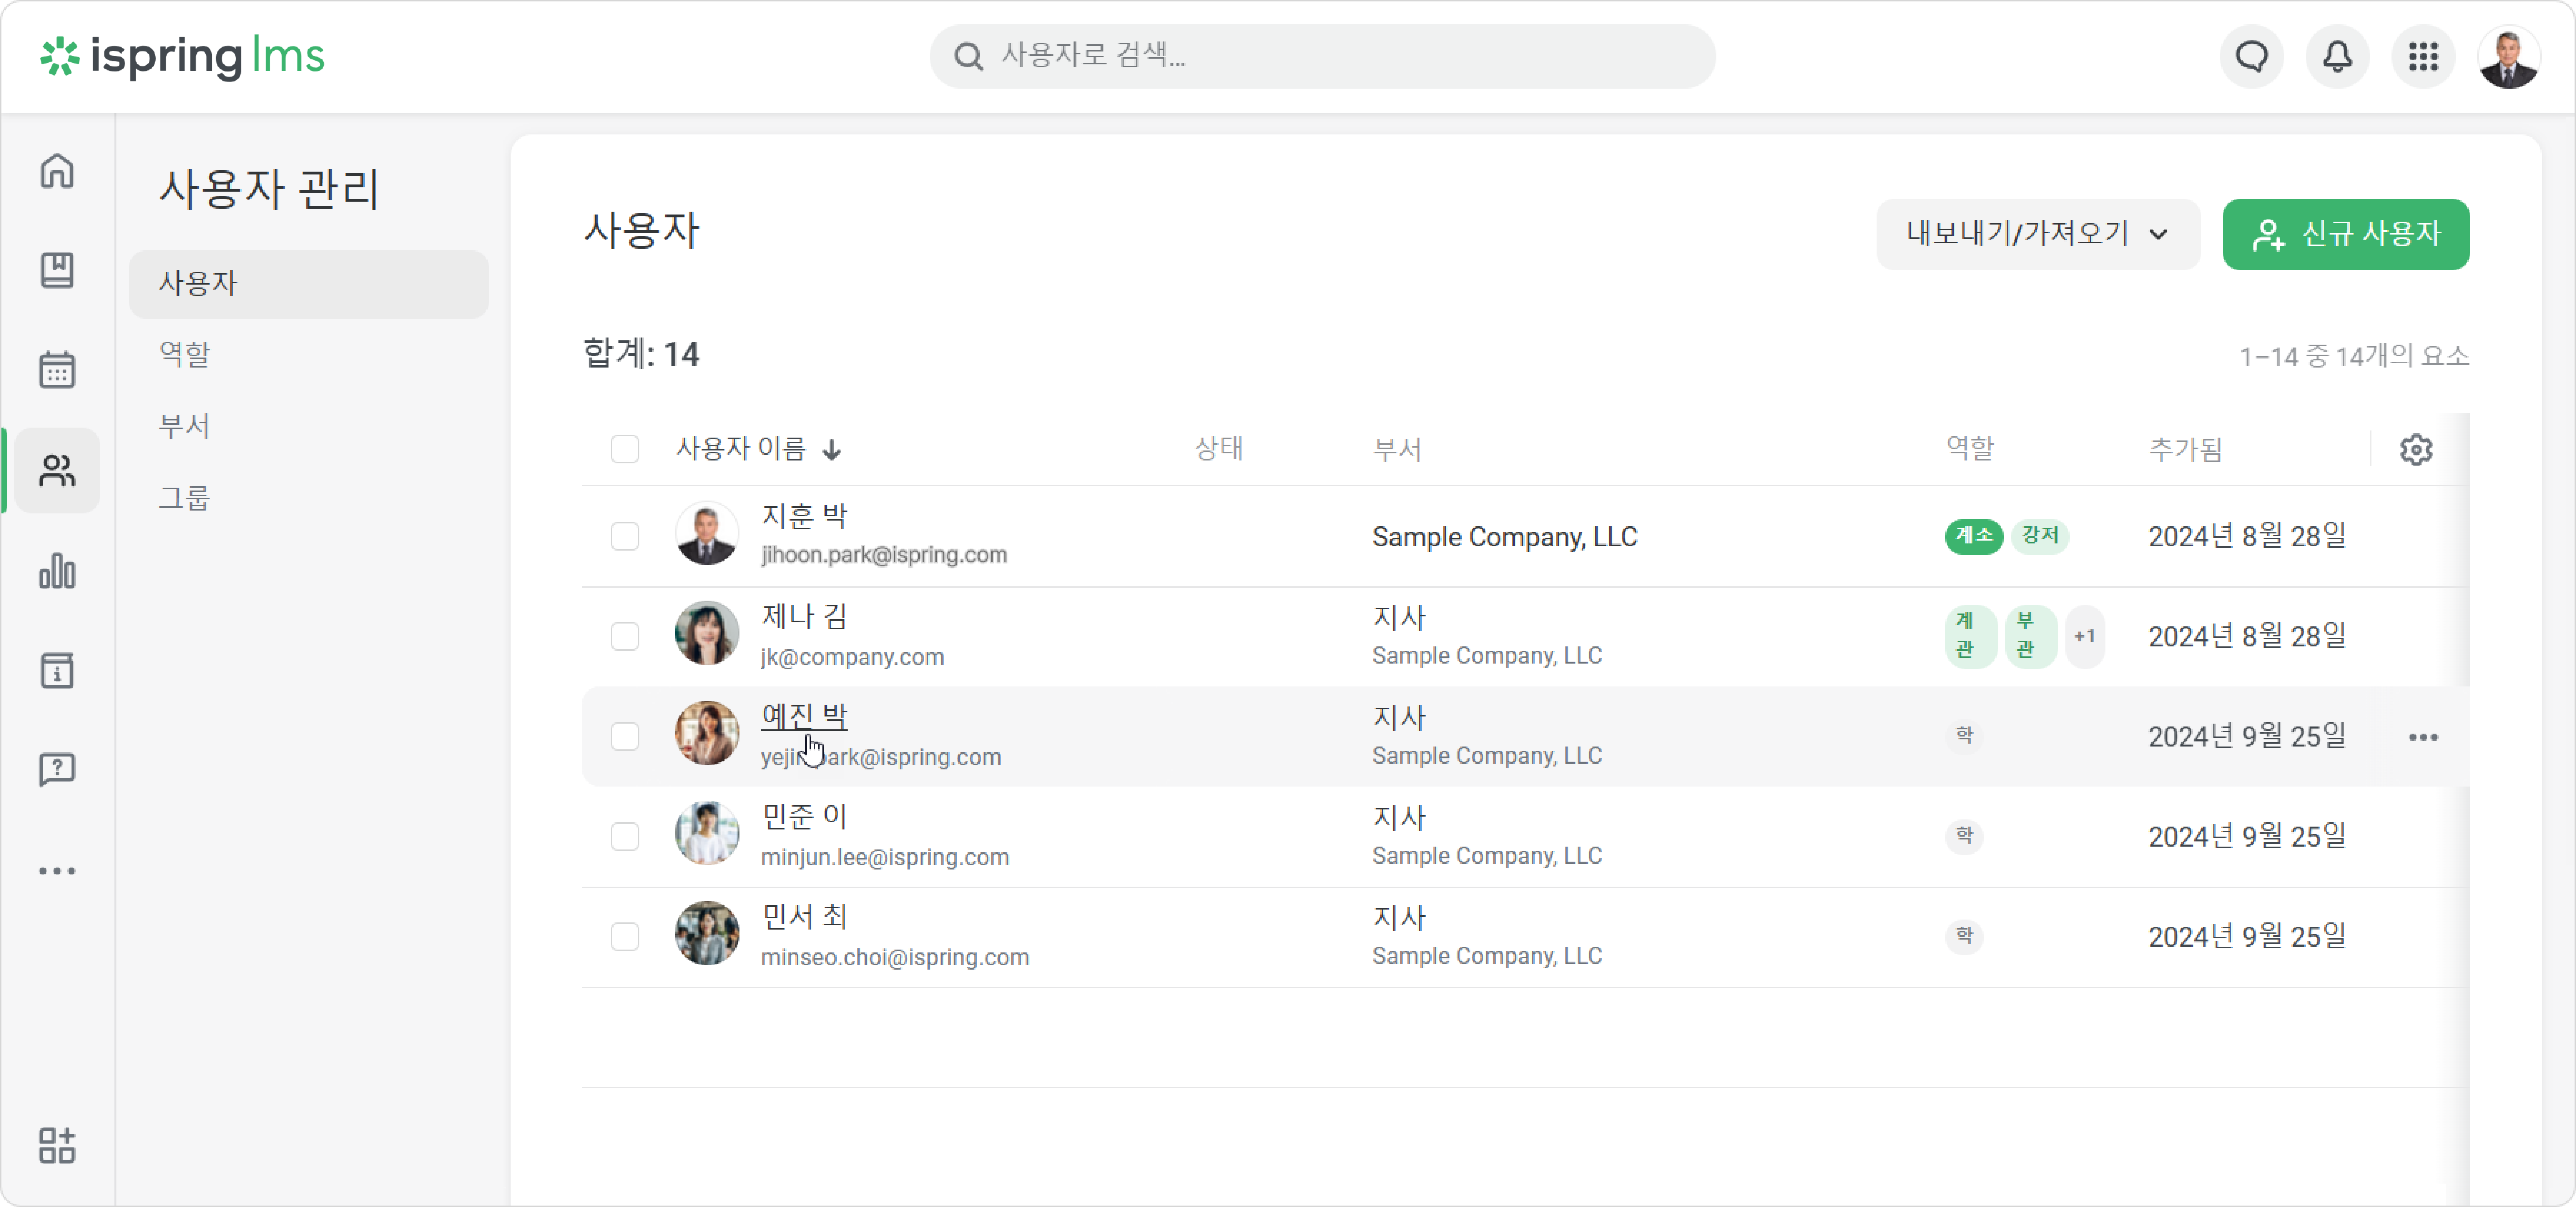Open the chat messages icon

coord(2252,57)
